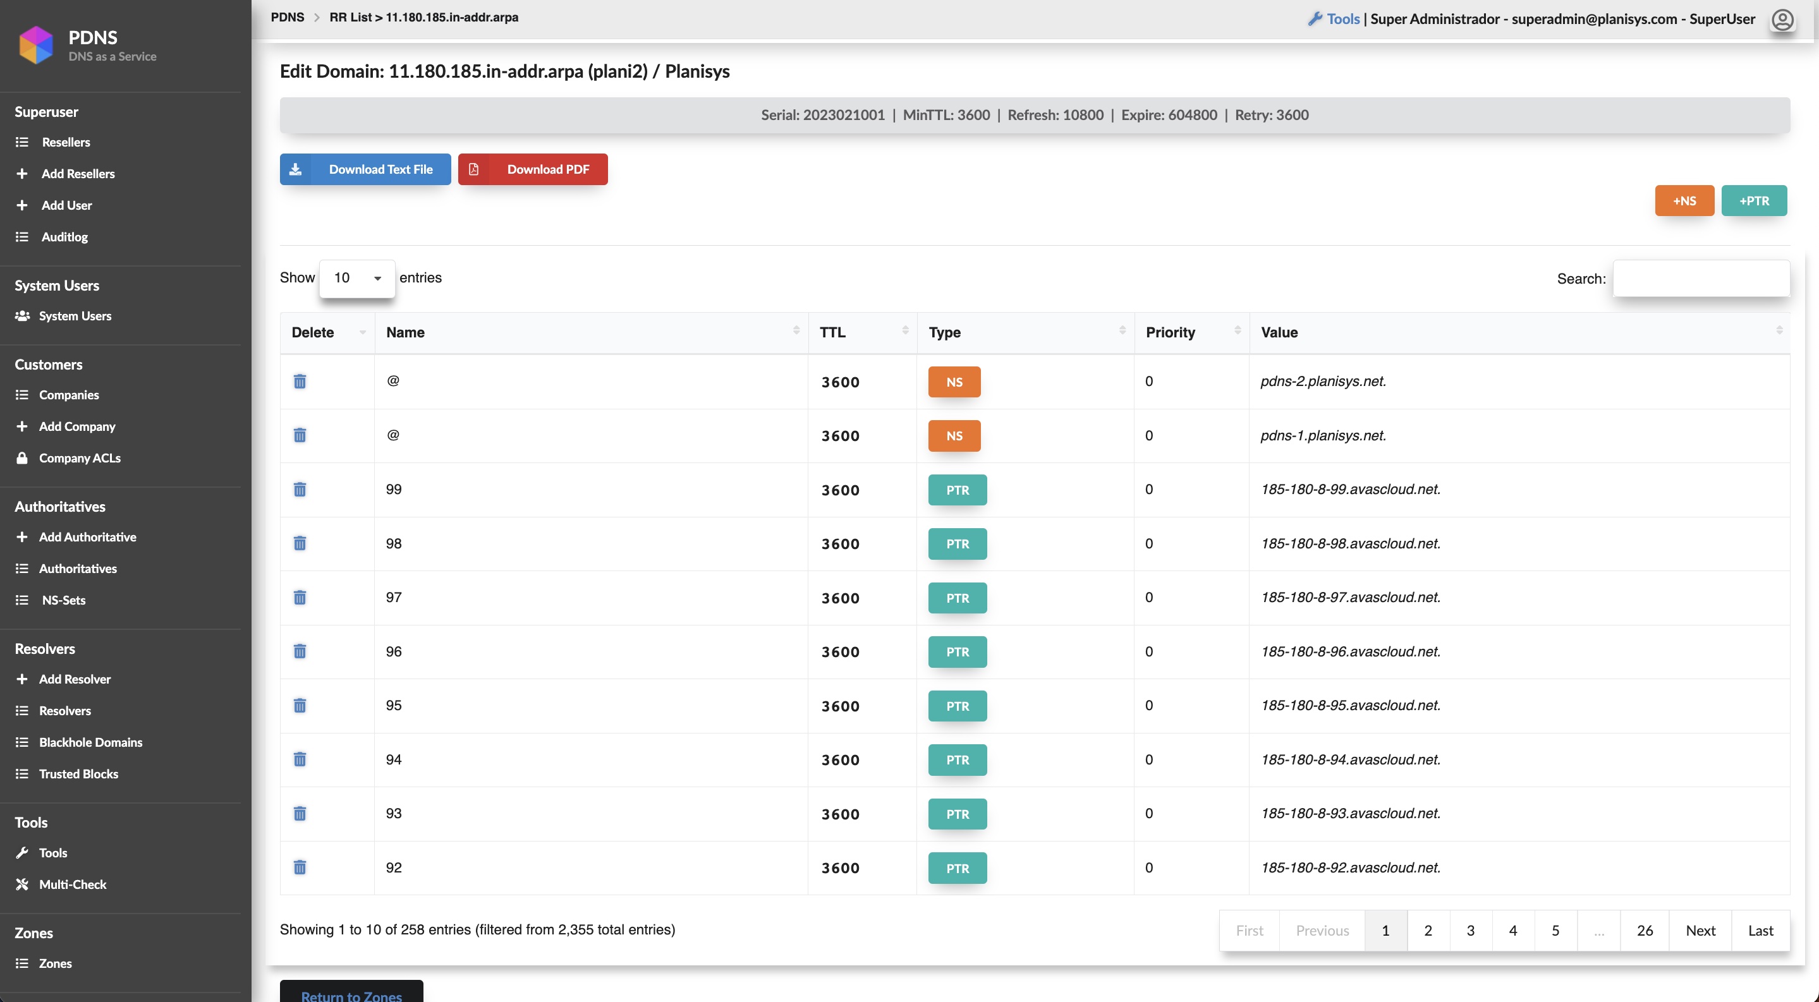
Task: Open the Tools menu in the sidebar
Action: (53, 853)
